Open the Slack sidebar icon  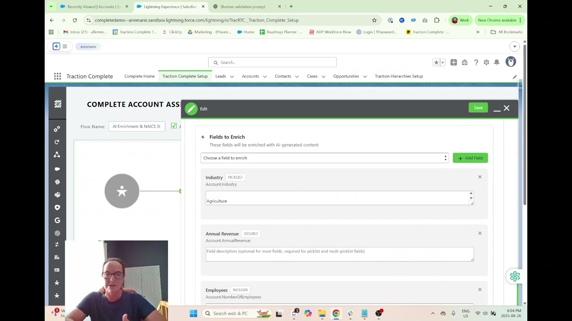coord(57,182)
